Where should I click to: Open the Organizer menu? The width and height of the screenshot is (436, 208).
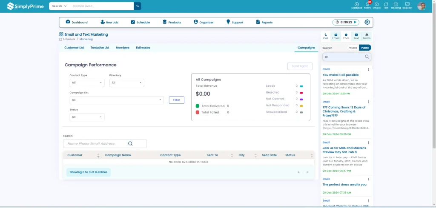(x=204, y=22)
